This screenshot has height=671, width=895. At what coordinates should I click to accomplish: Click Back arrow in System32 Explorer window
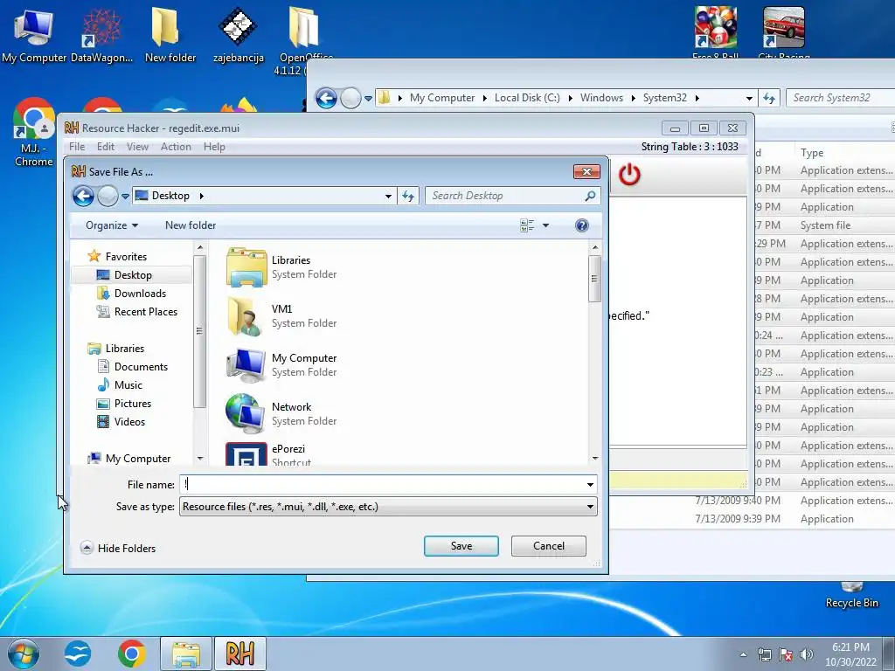point(326,98)
